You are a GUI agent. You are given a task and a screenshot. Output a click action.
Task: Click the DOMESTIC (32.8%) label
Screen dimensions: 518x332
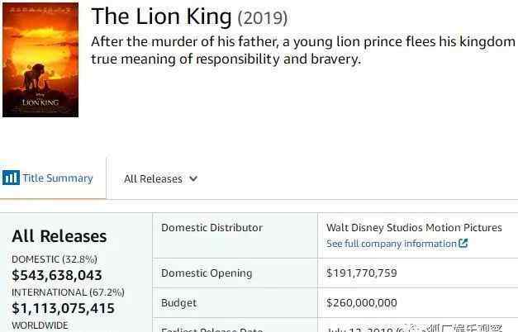point(55,259)
